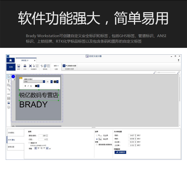Expand the 获取额外资源 dropdown arrow
The width and height of the screenshot is (187, 172).
click(66, 66)
